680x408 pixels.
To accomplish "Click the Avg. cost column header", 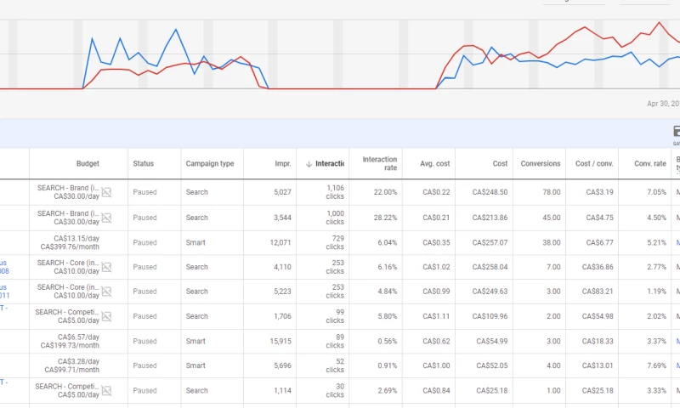I will pos(435,164).
